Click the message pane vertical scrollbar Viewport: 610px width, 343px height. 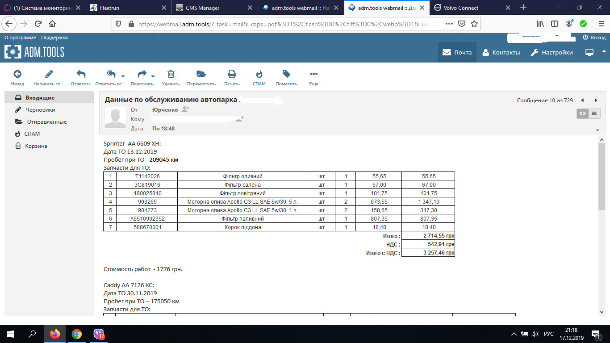(601, 179)
